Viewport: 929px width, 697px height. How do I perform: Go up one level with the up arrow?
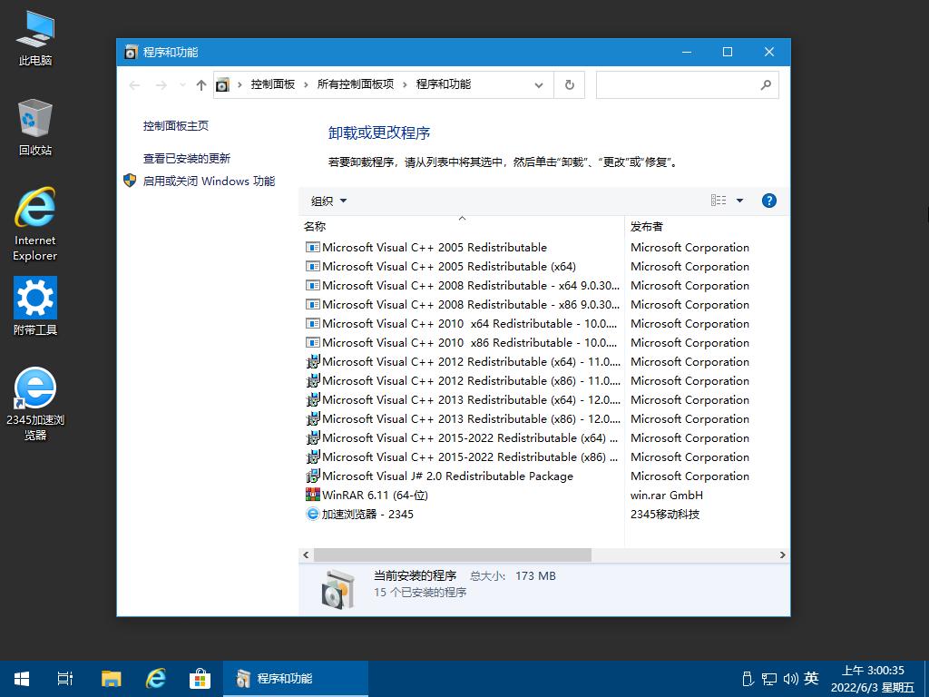201,85
